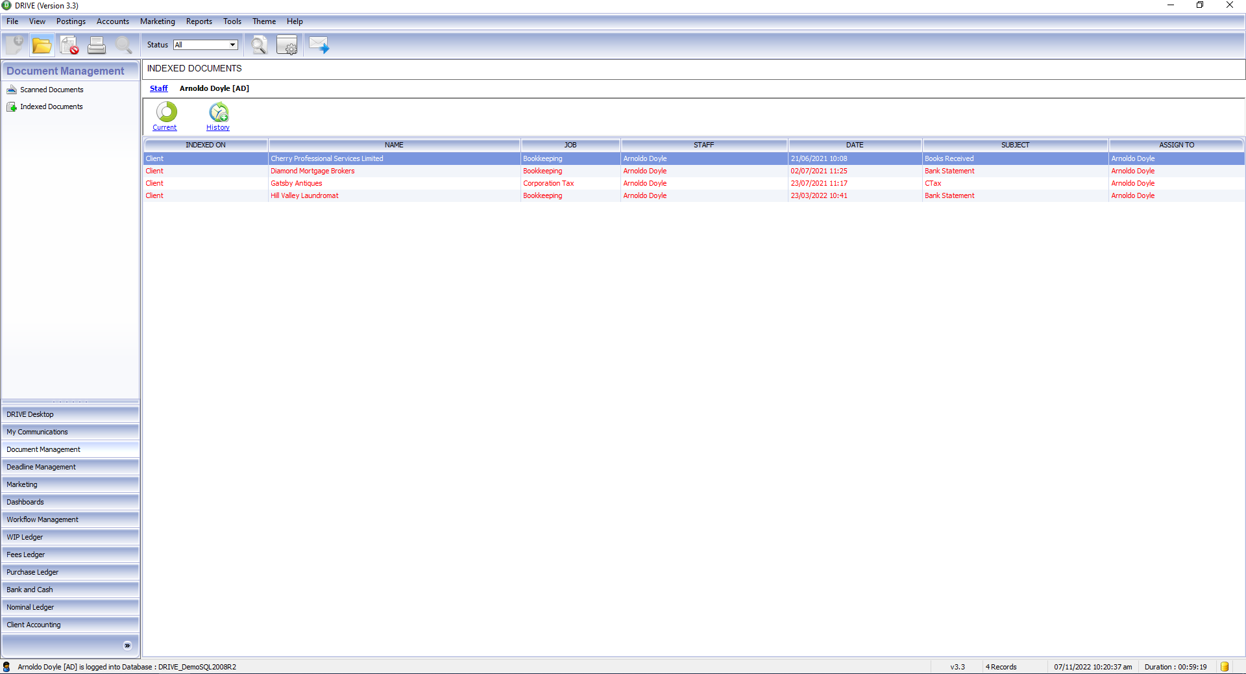Open the Purchase Ledger pane
Screen dimensions: 1246x674
[x=70, y=572]
